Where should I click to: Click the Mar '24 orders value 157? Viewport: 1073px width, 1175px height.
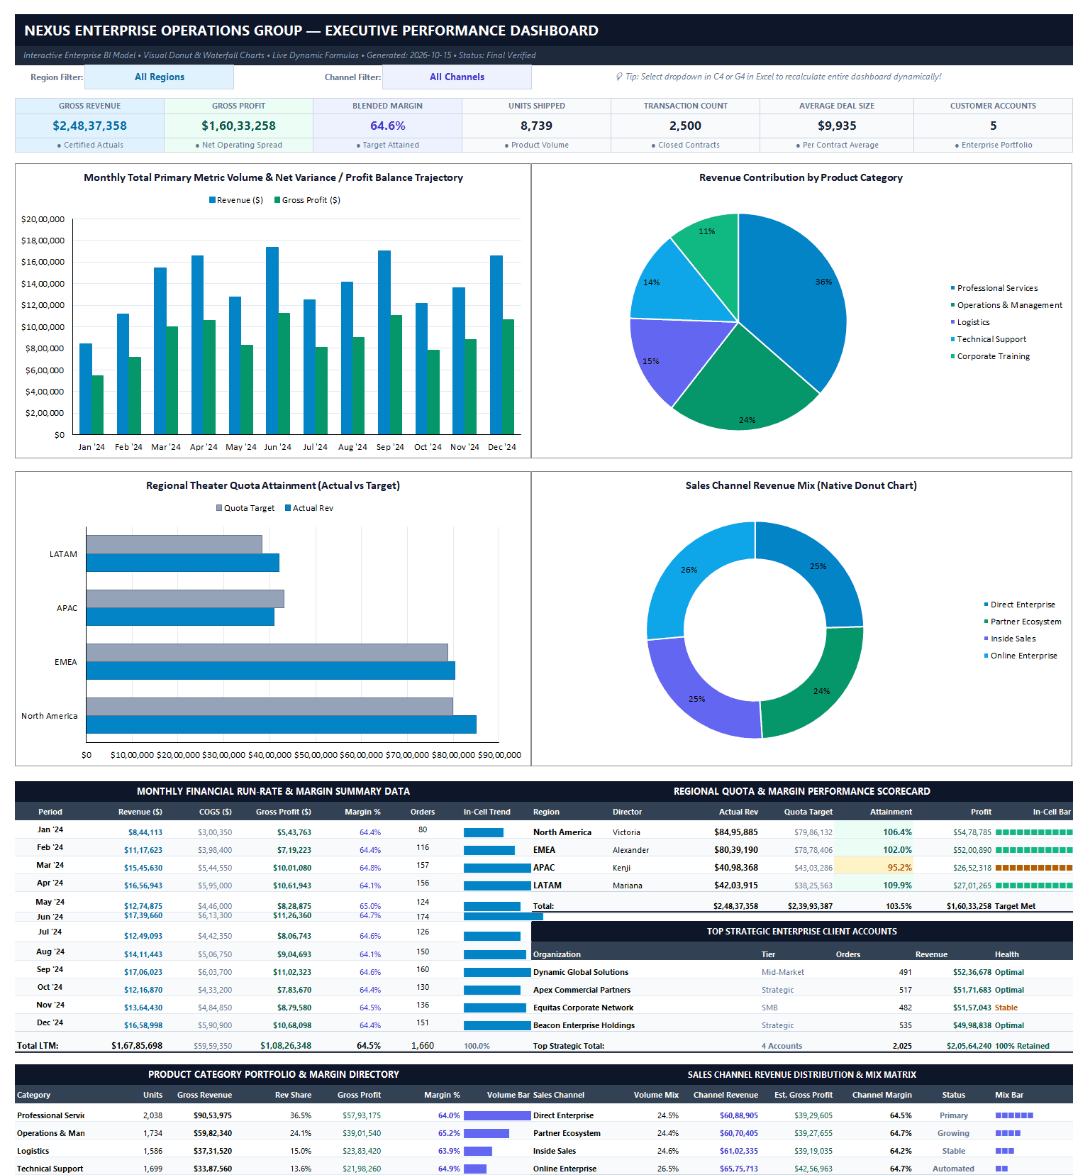tap(423, 865)
